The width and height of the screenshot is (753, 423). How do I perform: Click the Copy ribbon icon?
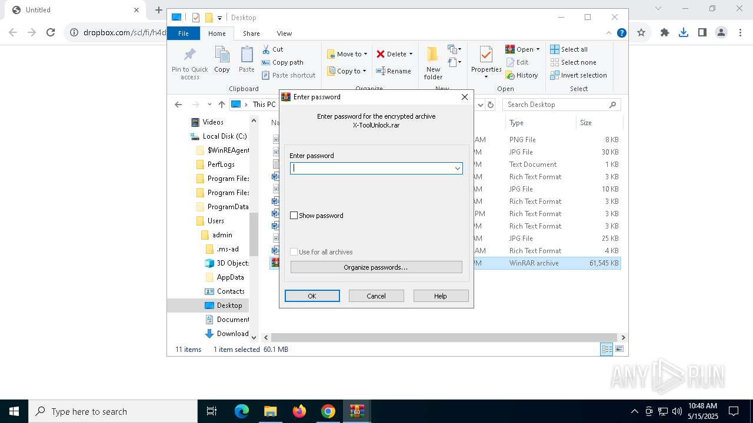[x=222, y=60]
